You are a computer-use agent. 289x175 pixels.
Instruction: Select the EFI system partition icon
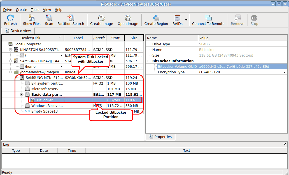point(27,83)
